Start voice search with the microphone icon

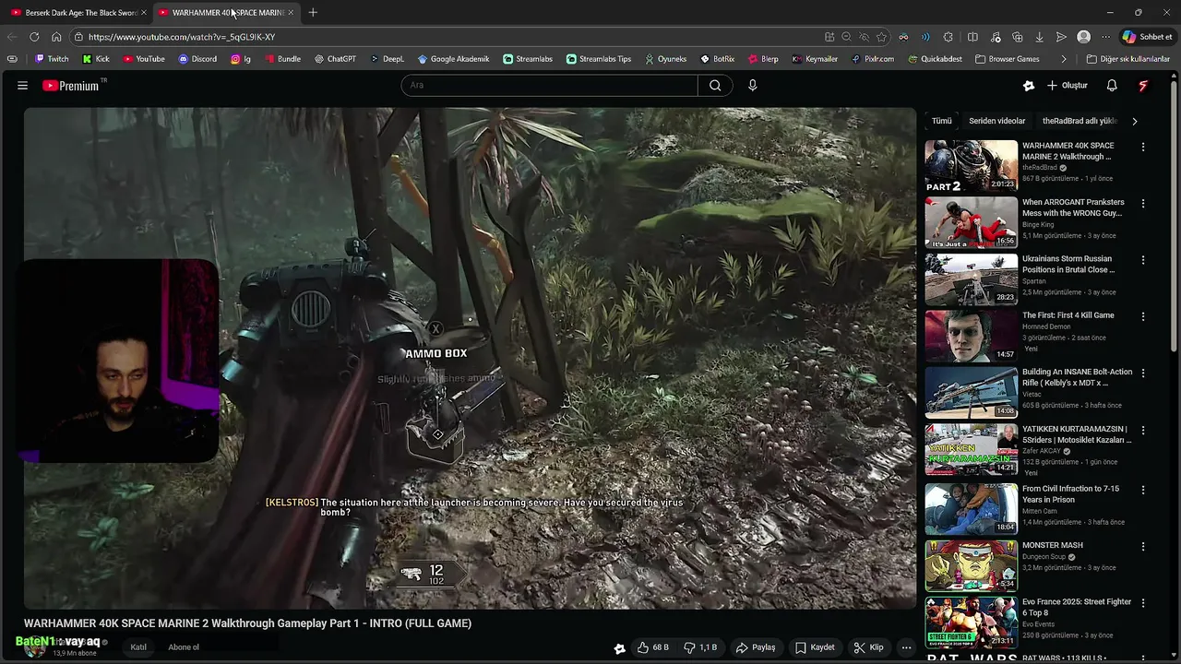tap(753, 85)
